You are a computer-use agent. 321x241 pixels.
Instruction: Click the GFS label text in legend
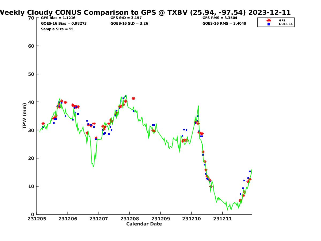tap(282, 20)
